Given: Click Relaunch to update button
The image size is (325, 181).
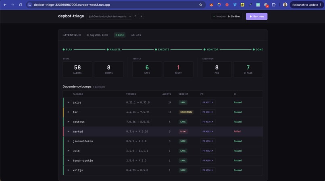Looking at the screenshot, I should [x=306, y=5].
